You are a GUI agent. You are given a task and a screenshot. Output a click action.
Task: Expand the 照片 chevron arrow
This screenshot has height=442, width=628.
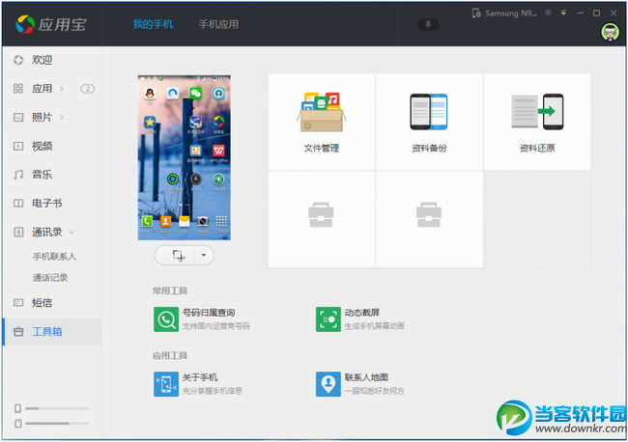tap(62, 117)
